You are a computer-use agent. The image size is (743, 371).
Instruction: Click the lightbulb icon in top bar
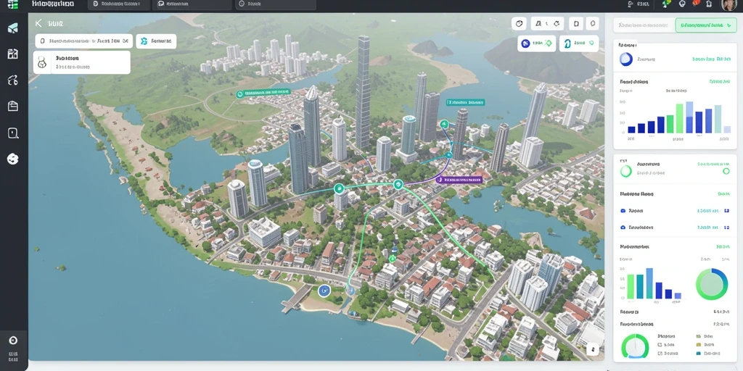coord(682,4)
